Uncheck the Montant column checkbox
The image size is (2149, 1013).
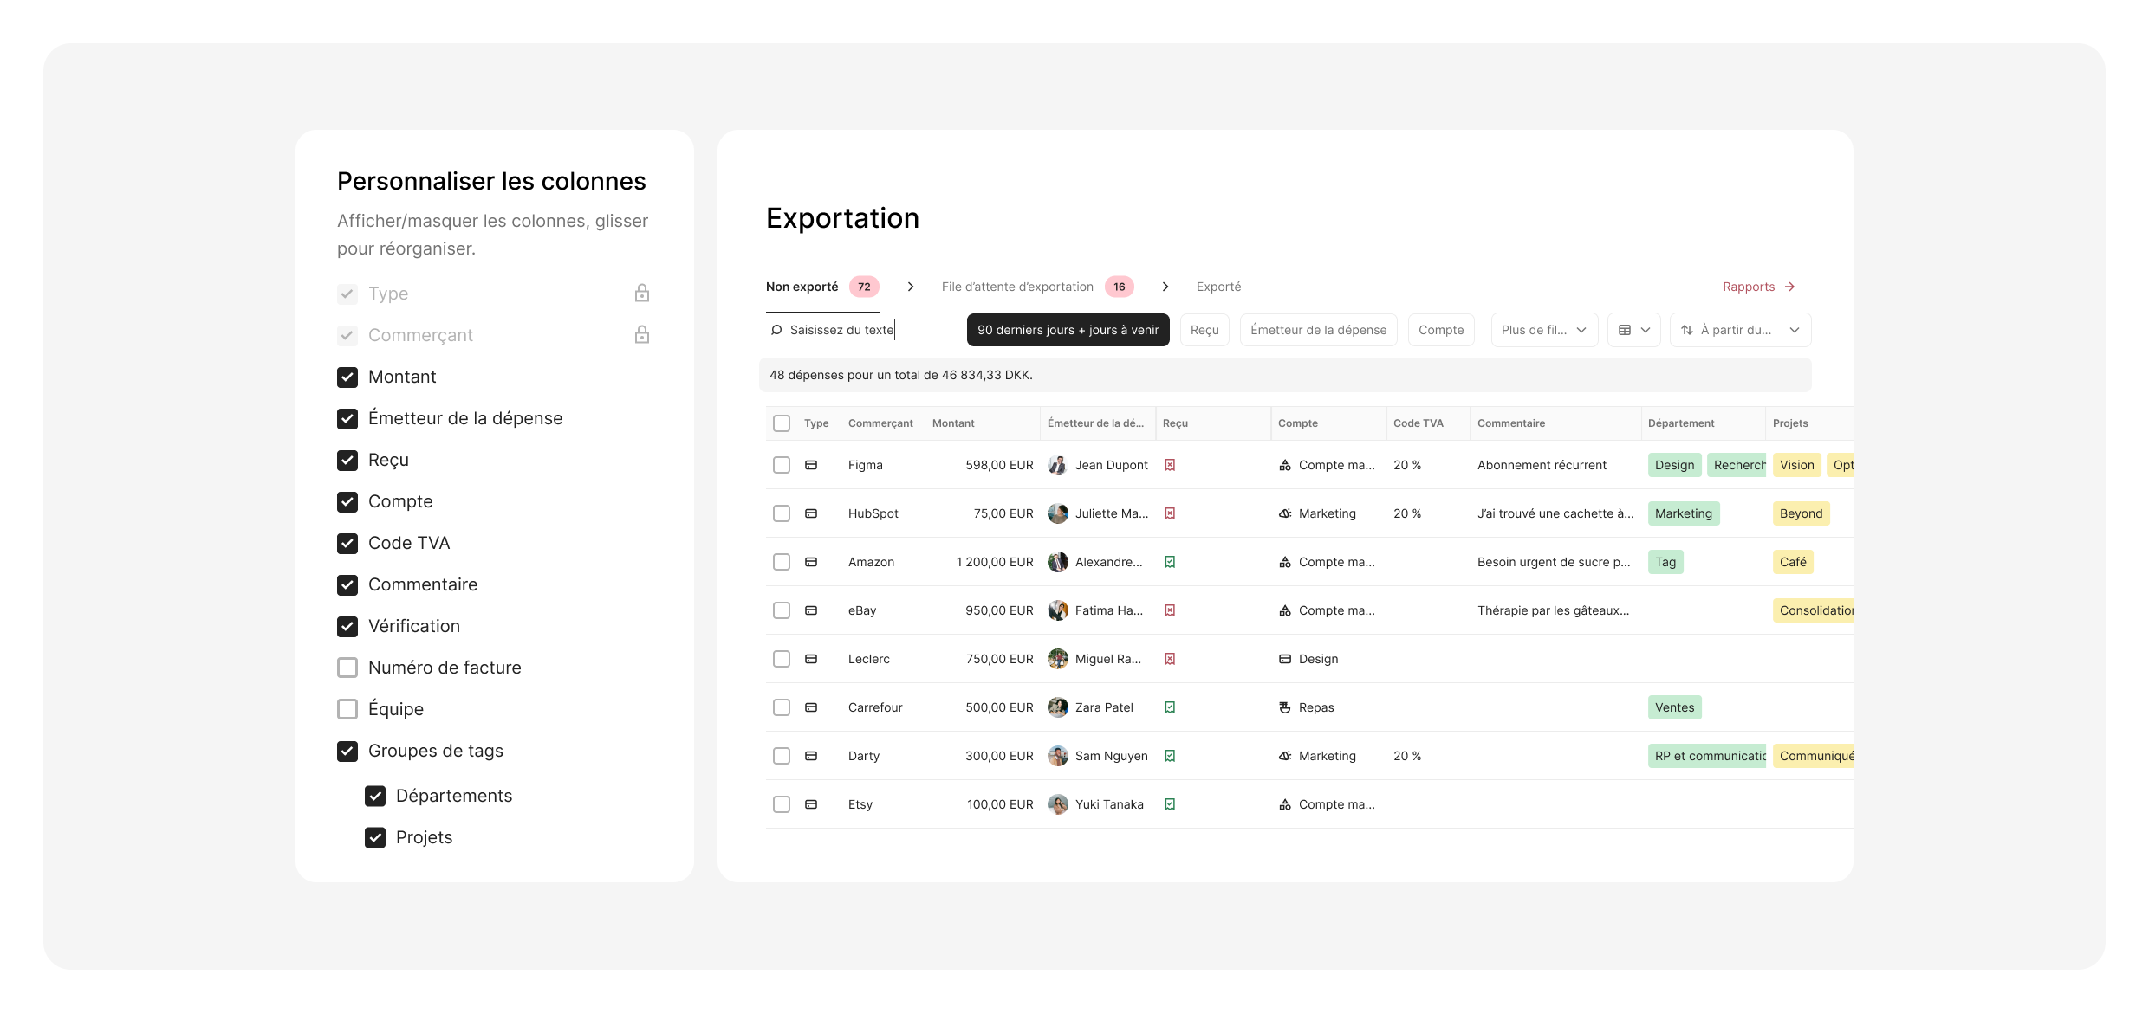click(347, 377)
